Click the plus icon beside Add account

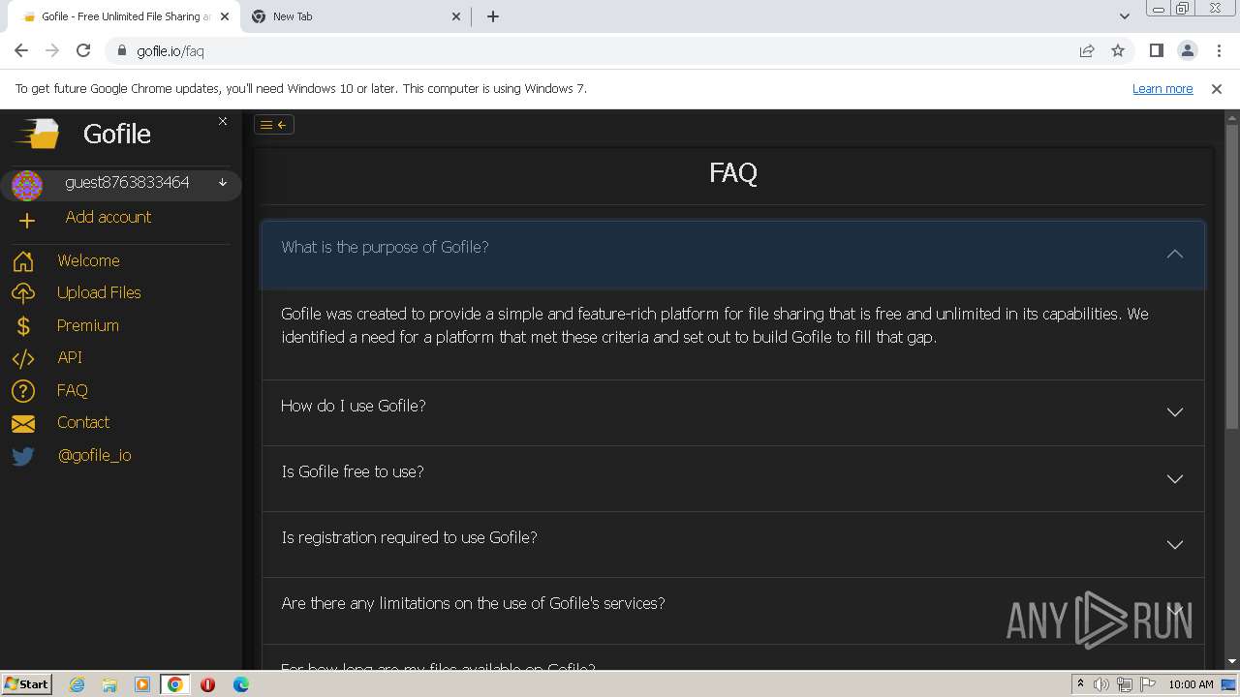coord(26,221)
